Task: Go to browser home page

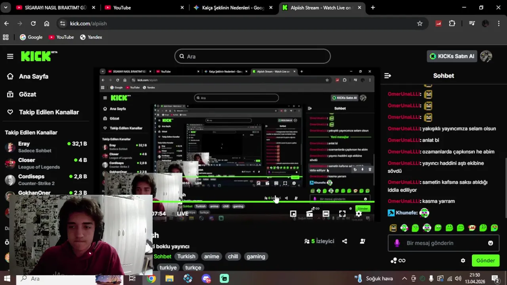Action: tap(47, 23)
